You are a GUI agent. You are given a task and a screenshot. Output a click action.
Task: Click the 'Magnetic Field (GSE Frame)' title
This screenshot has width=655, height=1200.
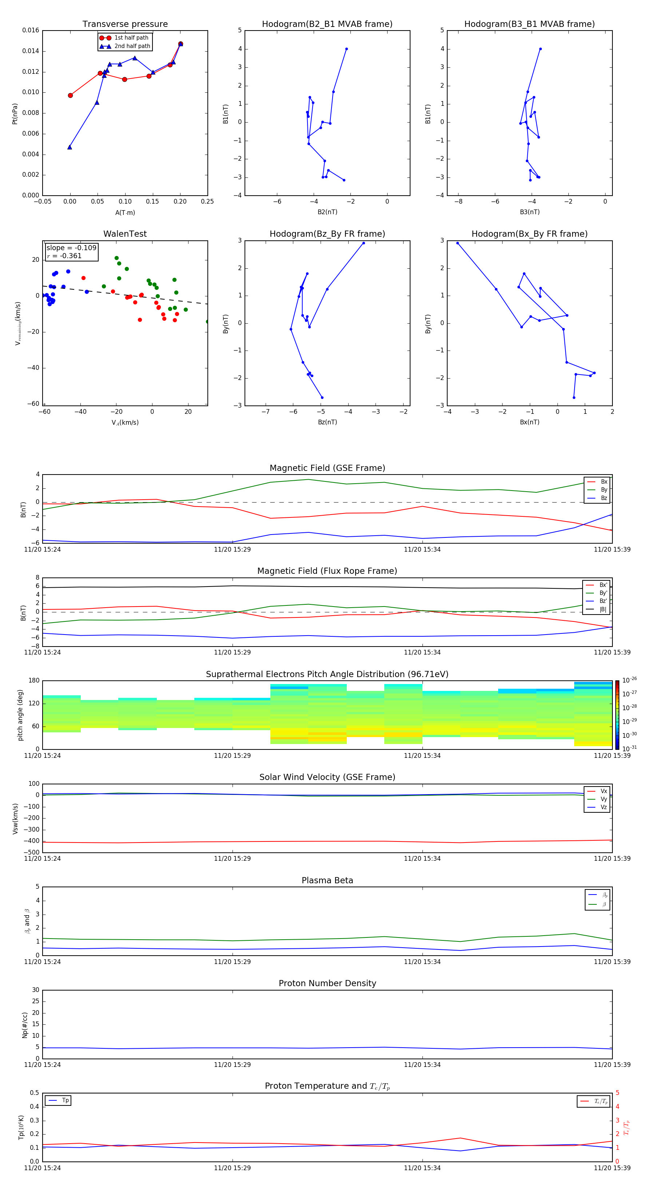pyautogui.click(x=327, y=468)
